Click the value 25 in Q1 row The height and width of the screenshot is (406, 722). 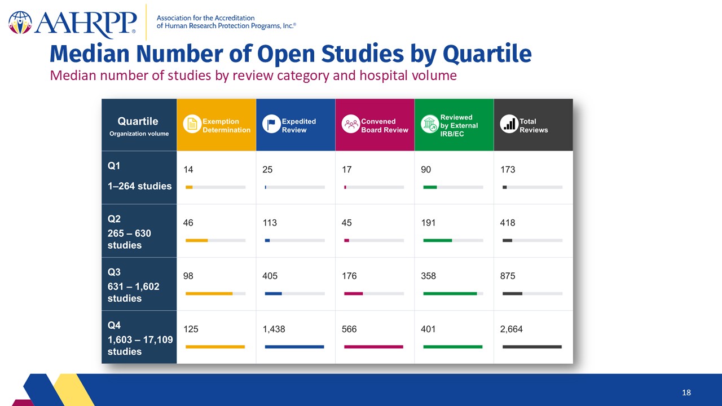tap(268, 169)
